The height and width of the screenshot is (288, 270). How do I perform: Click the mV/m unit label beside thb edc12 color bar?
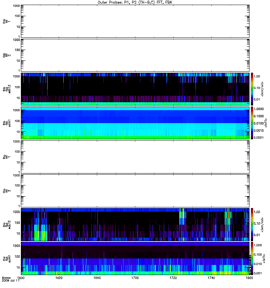click(262, 89)
